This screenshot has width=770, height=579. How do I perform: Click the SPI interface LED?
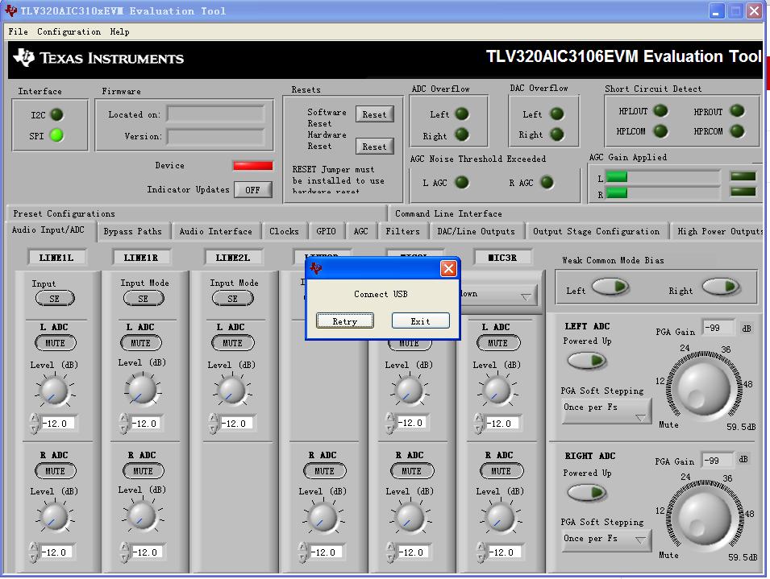click(57, 135)
